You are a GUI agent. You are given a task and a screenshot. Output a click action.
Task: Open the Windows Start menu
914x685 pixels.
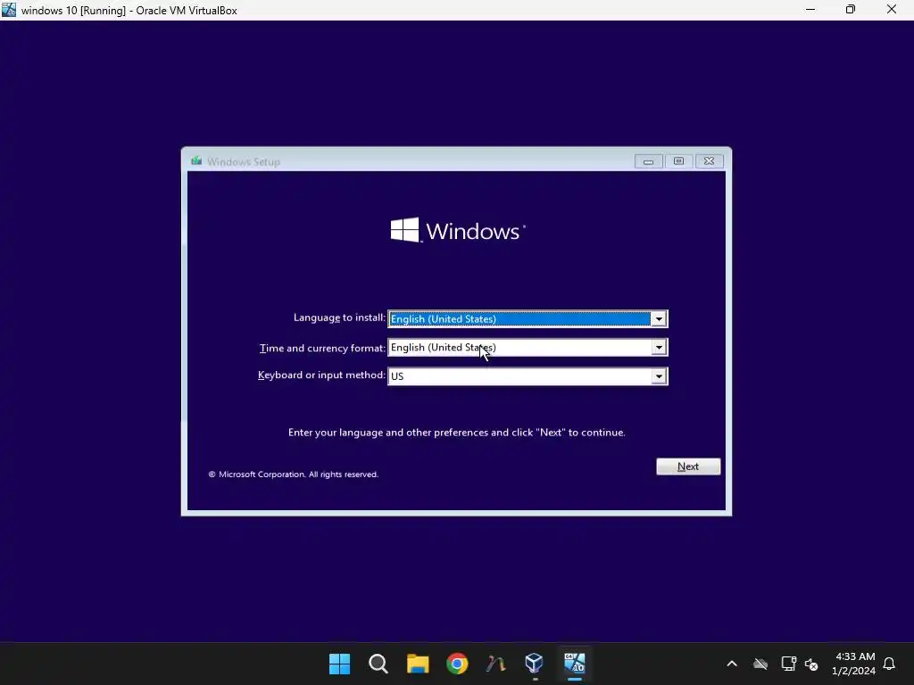(x=339, y=664)
